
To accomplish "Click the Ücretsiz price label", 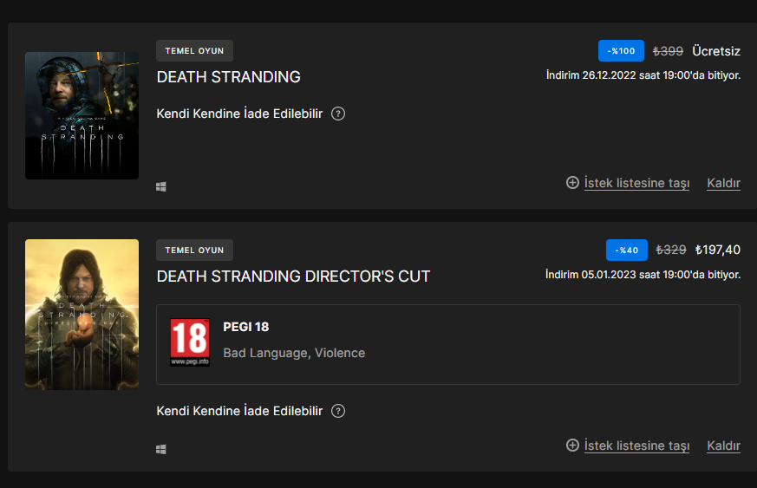I will (x=716, y=51).
